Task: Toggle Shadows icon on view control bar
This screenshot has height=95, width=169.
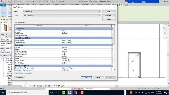Action: (x=46, y=86)
